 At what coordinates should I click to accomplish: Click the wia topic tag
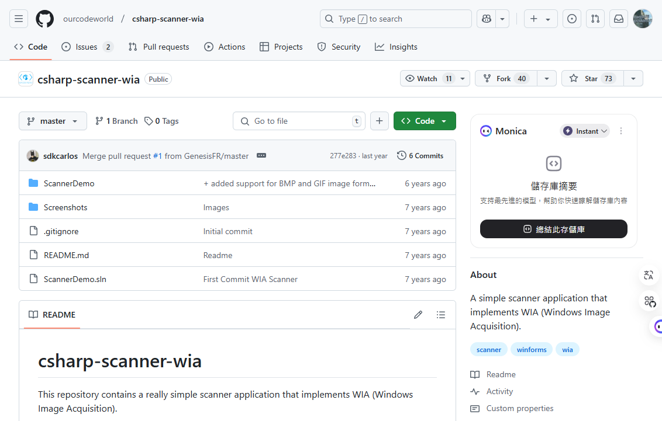pos(567,349)
